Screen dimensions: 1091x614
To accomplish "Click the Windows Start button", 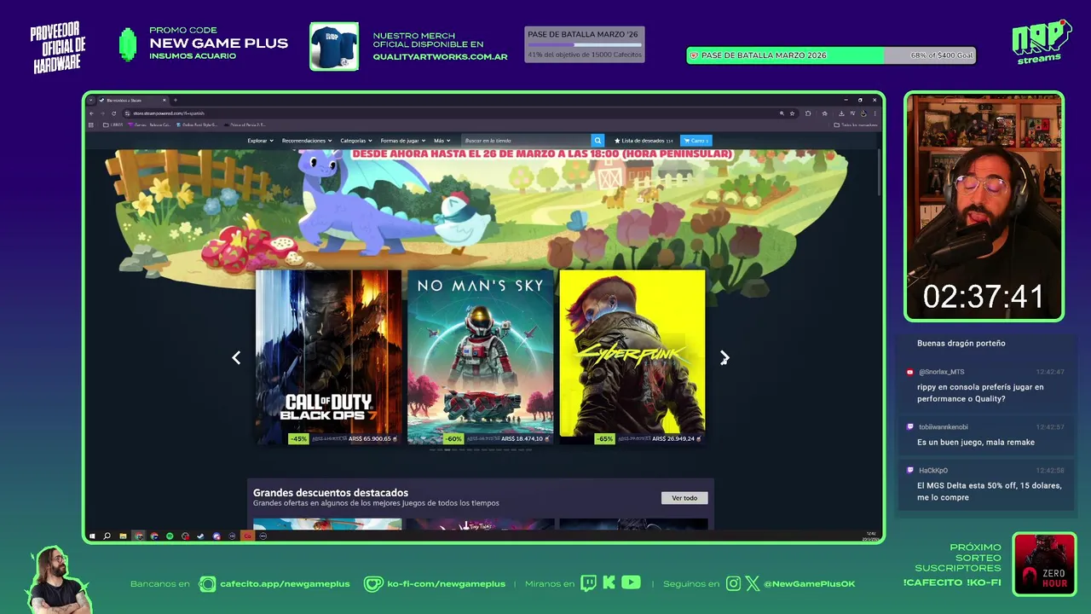I will [92, 536].
